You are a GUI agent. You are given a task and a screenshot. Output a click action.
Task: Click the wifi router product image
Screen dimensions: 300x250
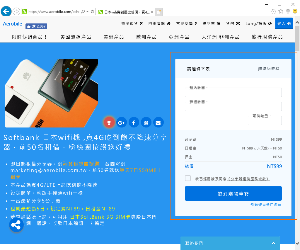[x=52, y=93]
